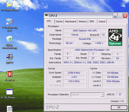Click the disabled maximize button of CPU-Z

(120, 16)
